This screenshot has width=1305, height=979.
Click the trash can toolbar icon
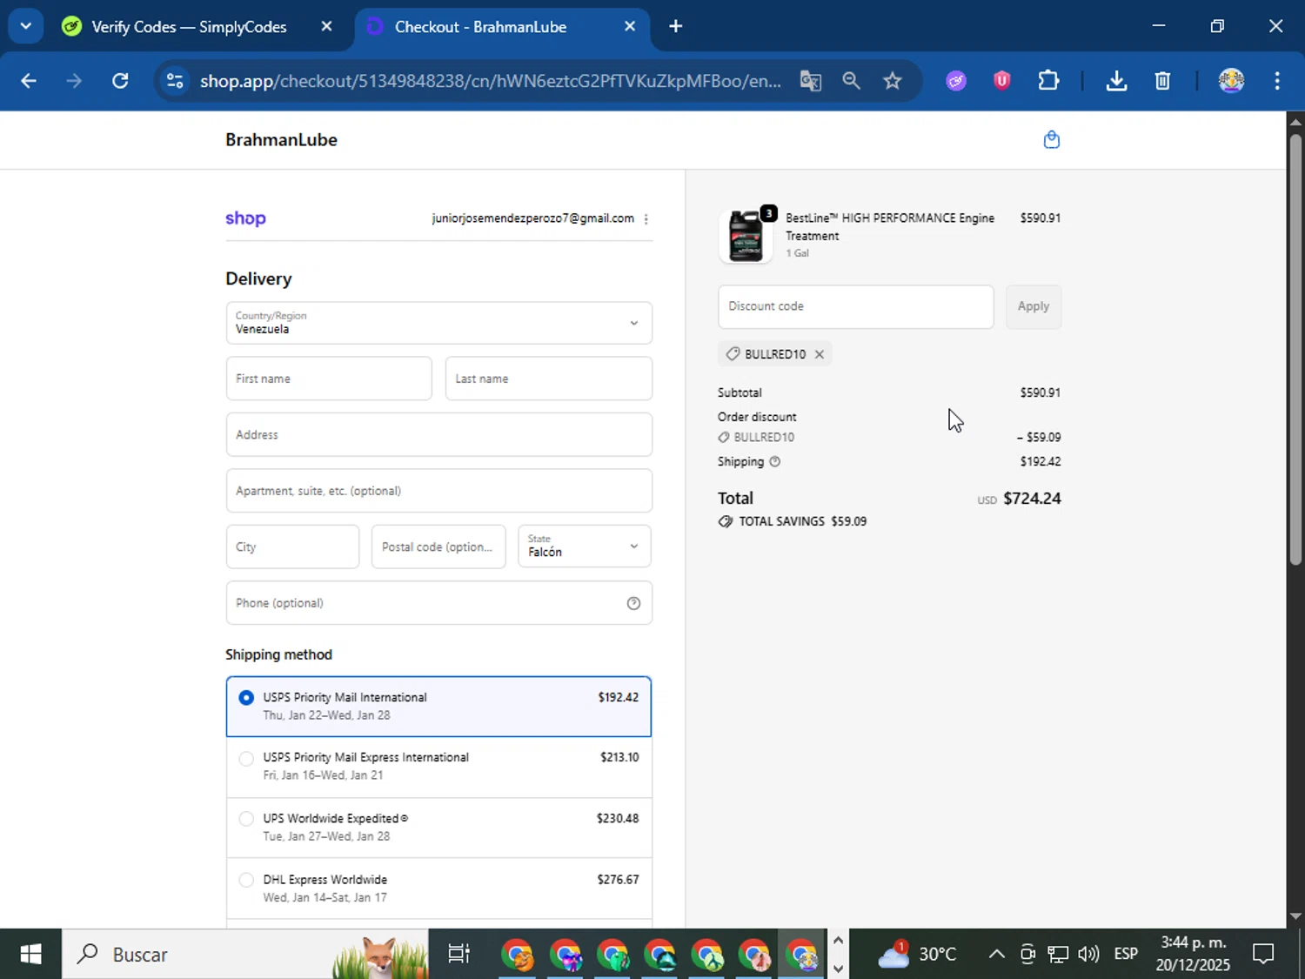click(1162, 81)
